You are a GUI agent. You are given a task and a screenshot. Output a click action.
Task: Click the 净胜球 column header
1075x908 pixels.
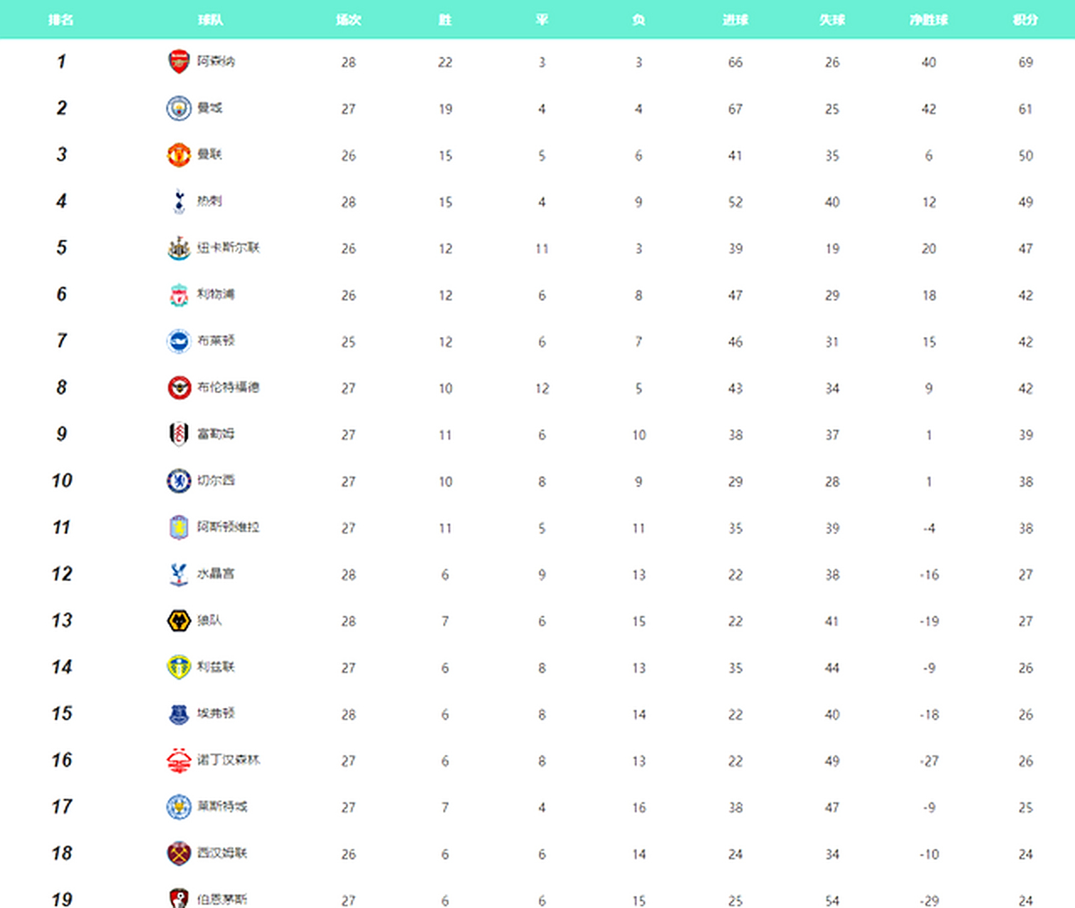tap(929, 20)
